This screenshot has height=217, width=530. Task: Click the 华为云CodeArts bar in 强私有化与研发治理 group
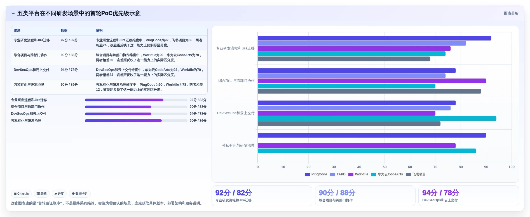coord(367,151)
